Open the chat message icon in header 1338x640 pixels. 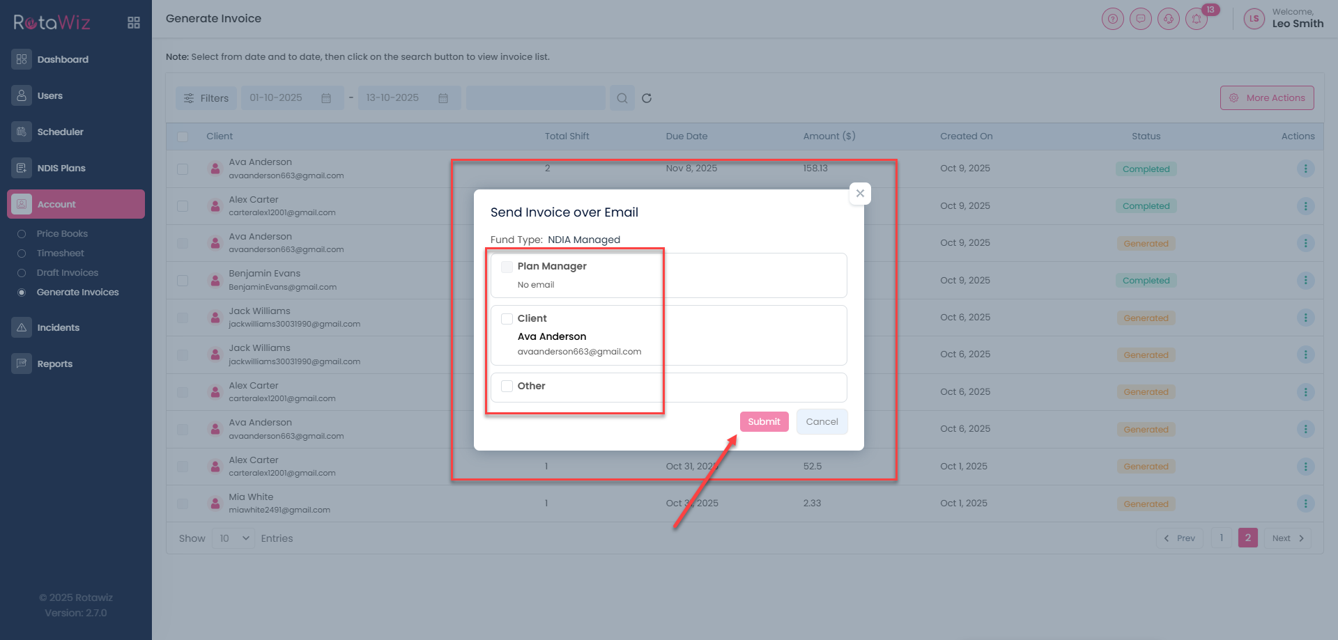[1141, 19]
